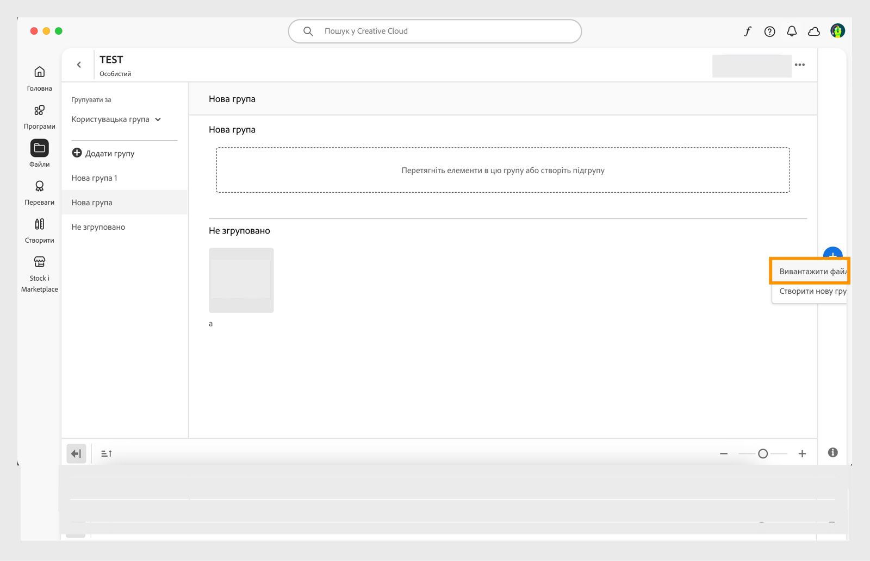Show the info panel icon

(832, 452)
